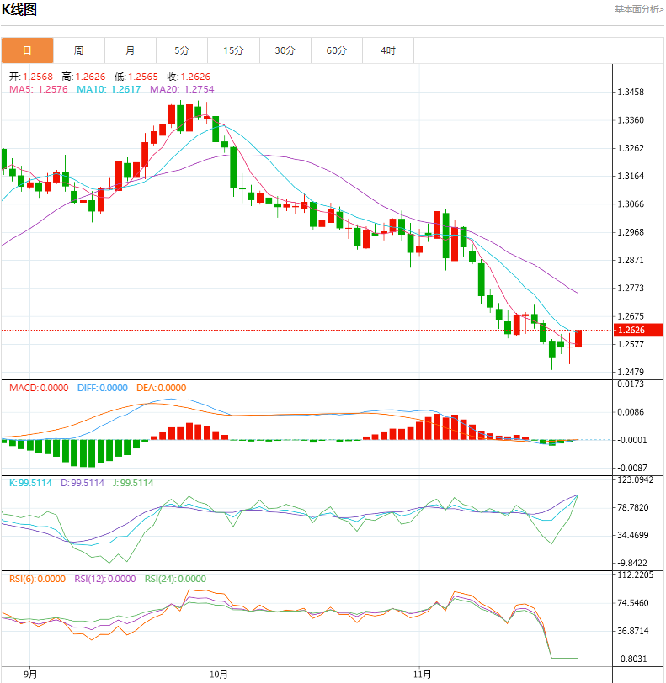Click the 开: 1.2568 open value
The height and width of the screenshot is (683, 666).
[31, 77]
